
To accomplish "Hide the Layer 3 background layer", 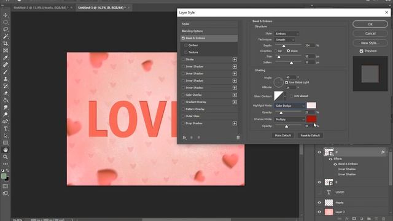I will tap(319, 212).
